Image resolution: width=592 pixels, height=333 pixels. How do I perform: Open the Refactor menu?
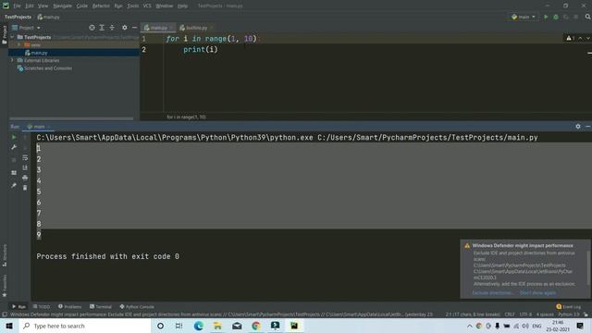(x=101, y=6)
